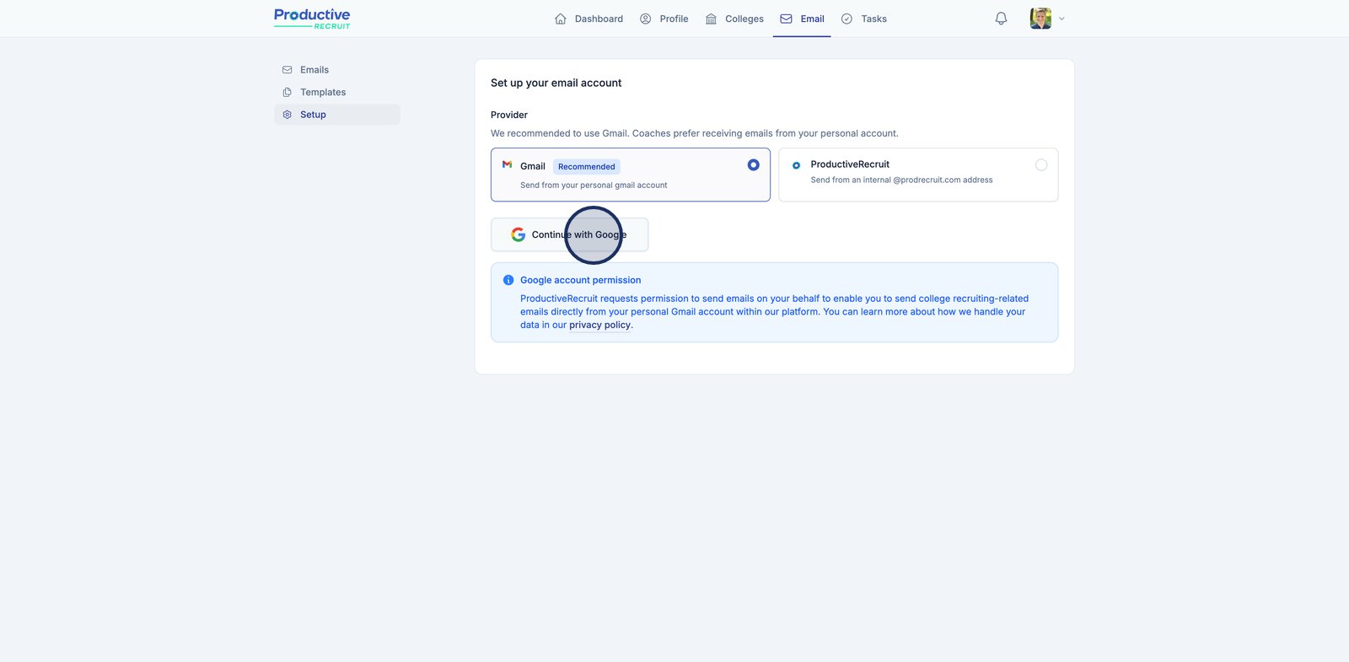Select the ProductiveRecruit provider radio button
This screenshot has height=662, width=1349.
[x=1040, y=165]
